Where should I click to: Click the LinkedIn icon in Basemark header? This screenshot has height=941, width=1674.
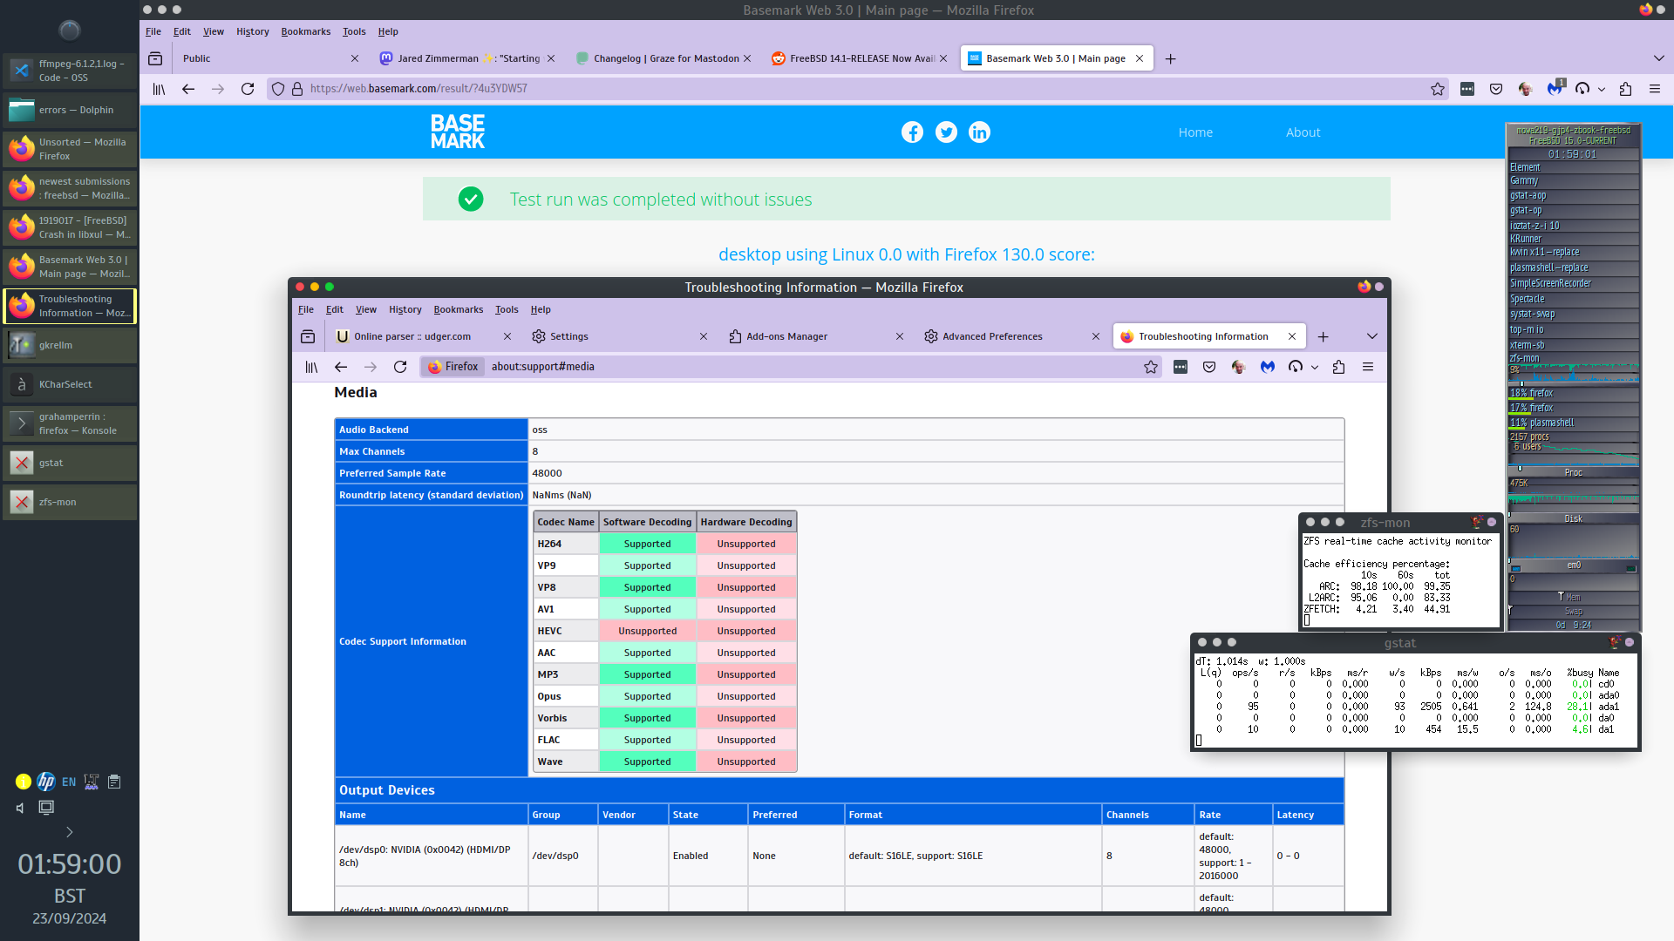point(979,132)
